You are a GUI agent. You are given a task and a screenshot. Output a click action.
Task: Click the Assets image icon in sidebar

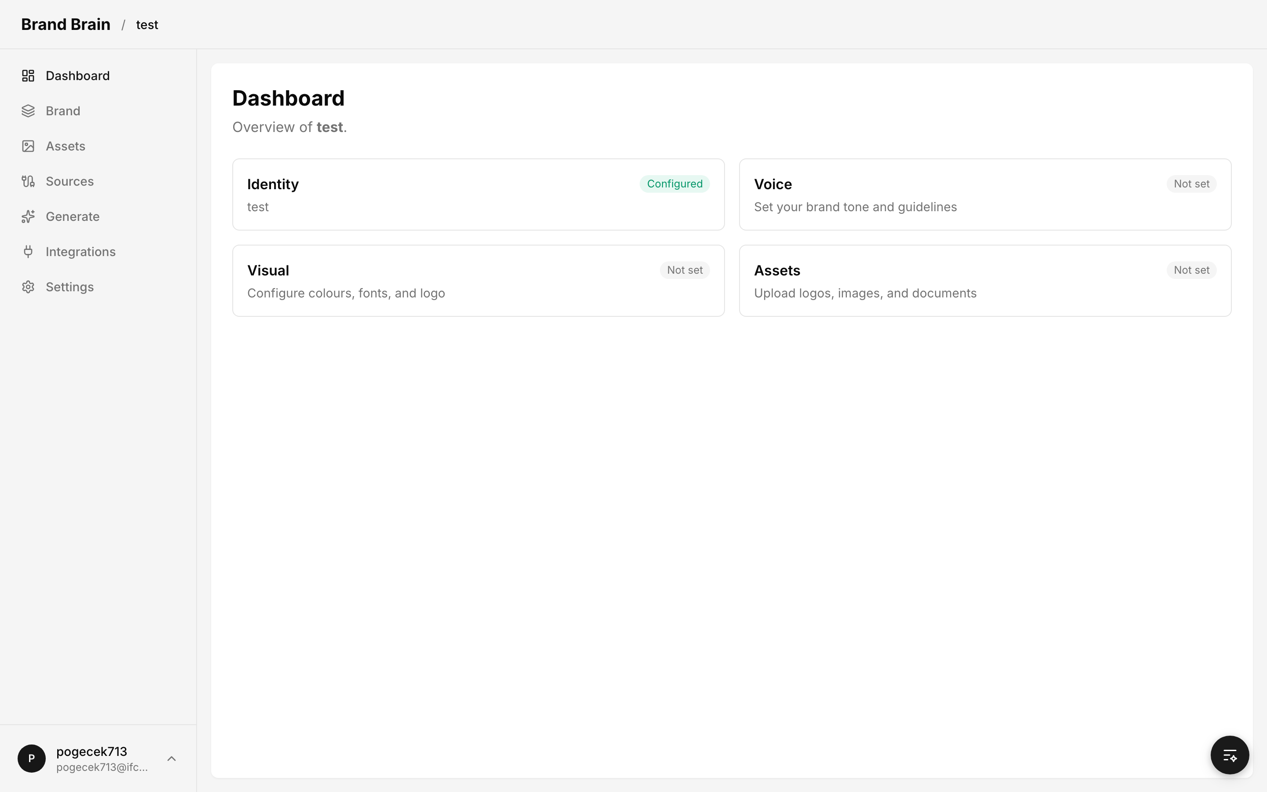28,146
